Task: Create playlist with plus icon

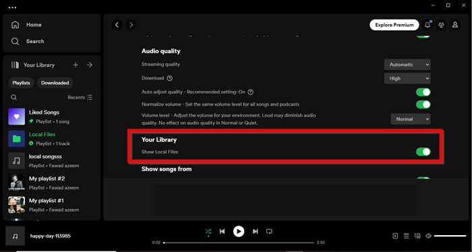Action: tap(76, 65)
